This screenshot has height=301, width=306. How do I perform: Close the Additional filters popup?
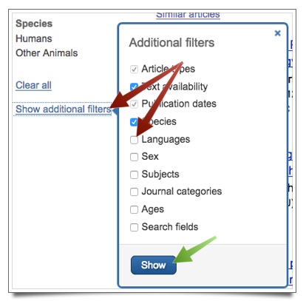tap(277, 33)
